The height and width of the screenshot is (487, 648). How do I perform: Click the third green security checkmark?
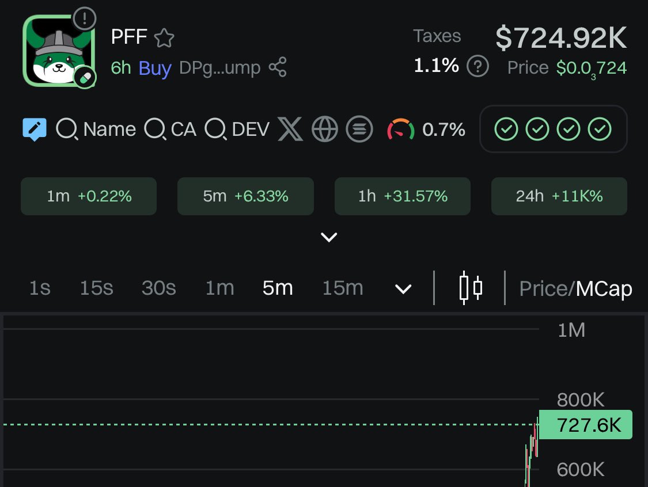tap(569, 129)
